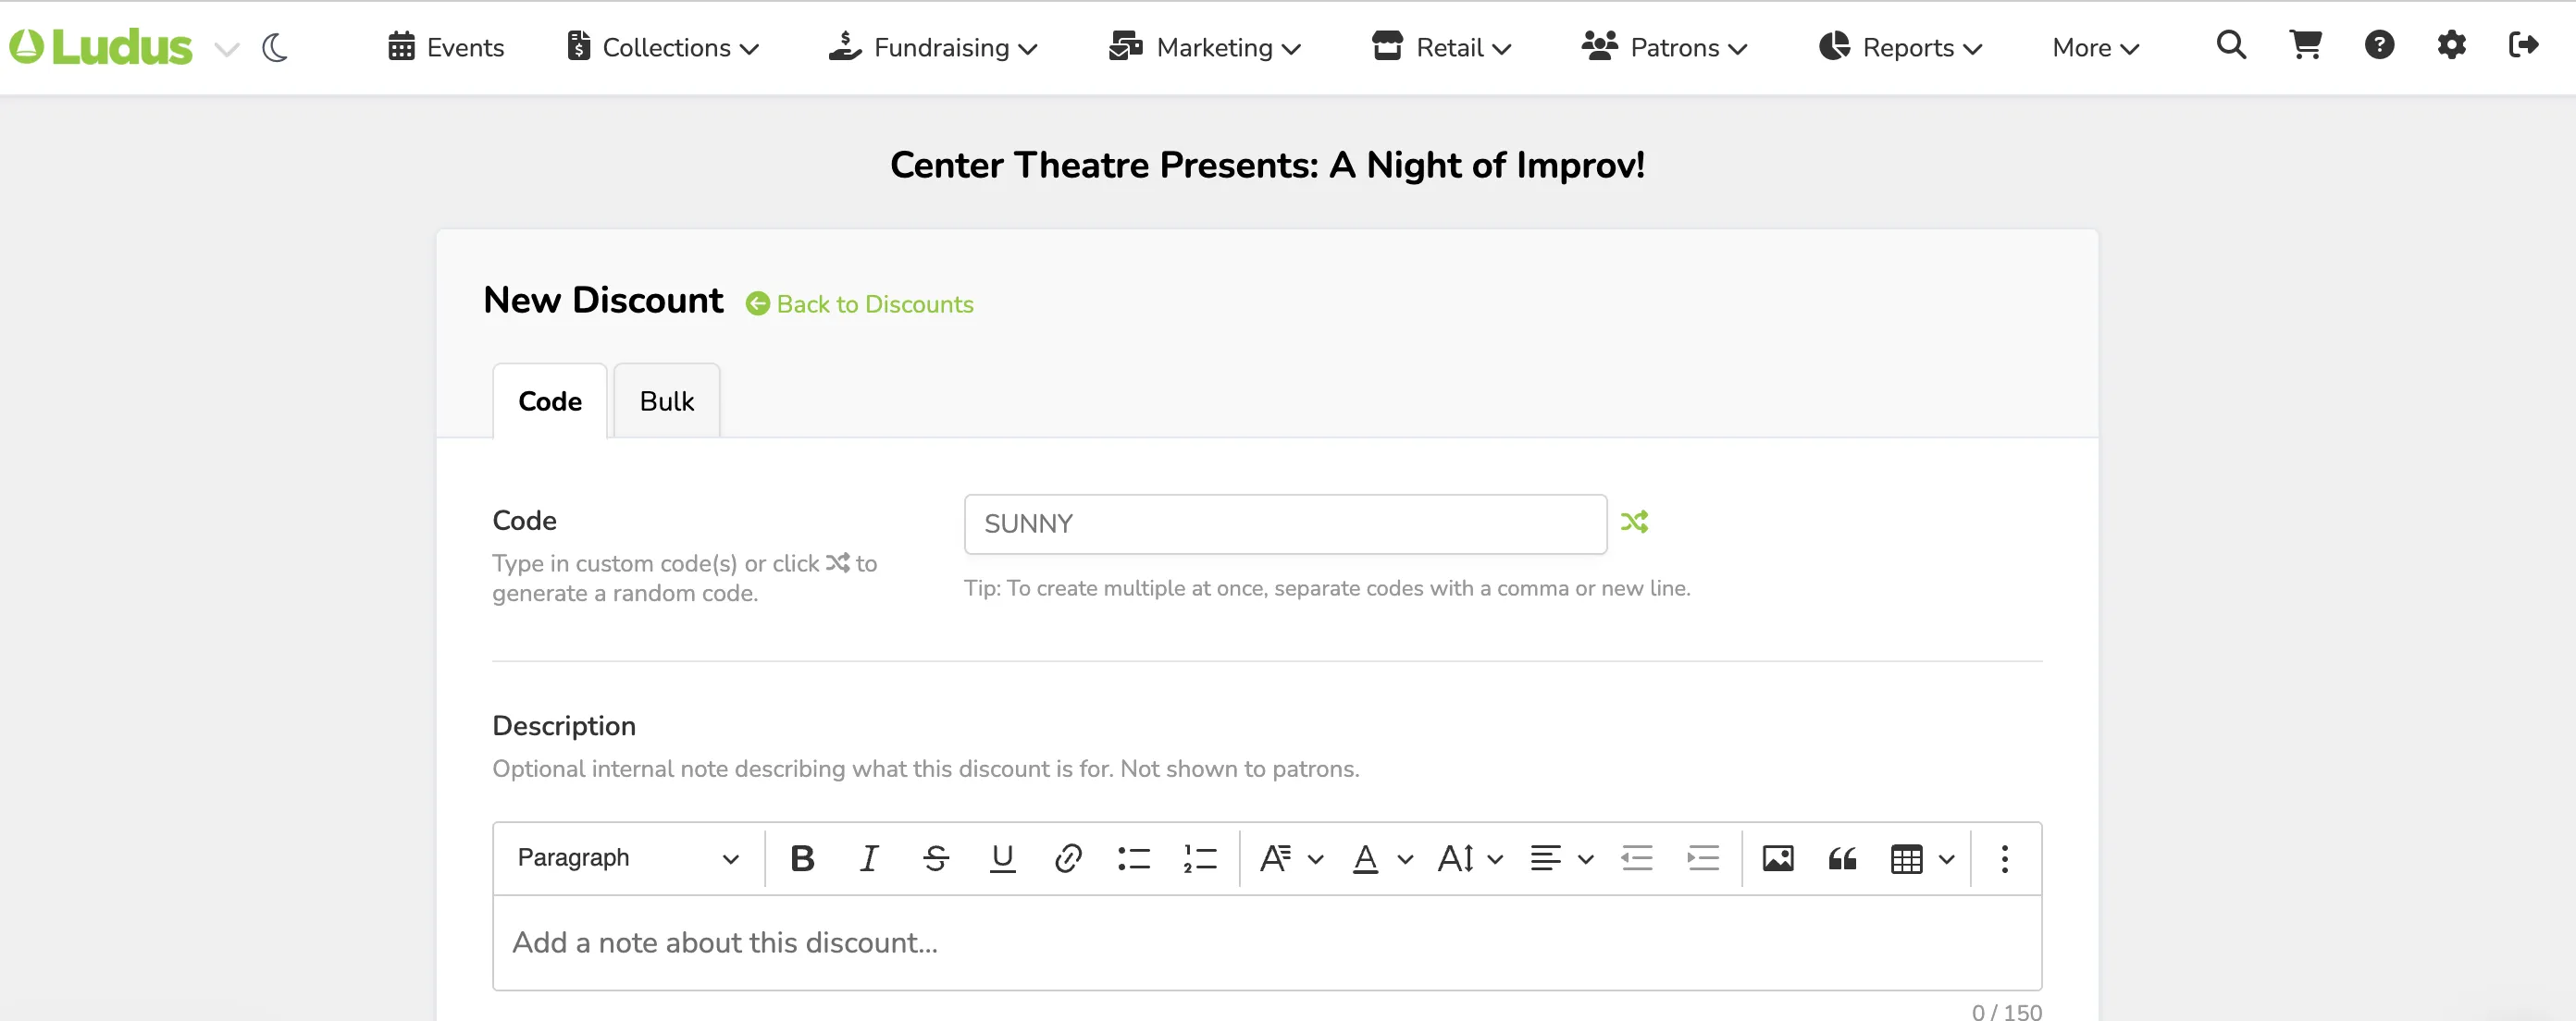Image resolution: width=2576 pixels, height=1021 pixels.
Task: Insert a link in the description
Action: [1068, 858]
